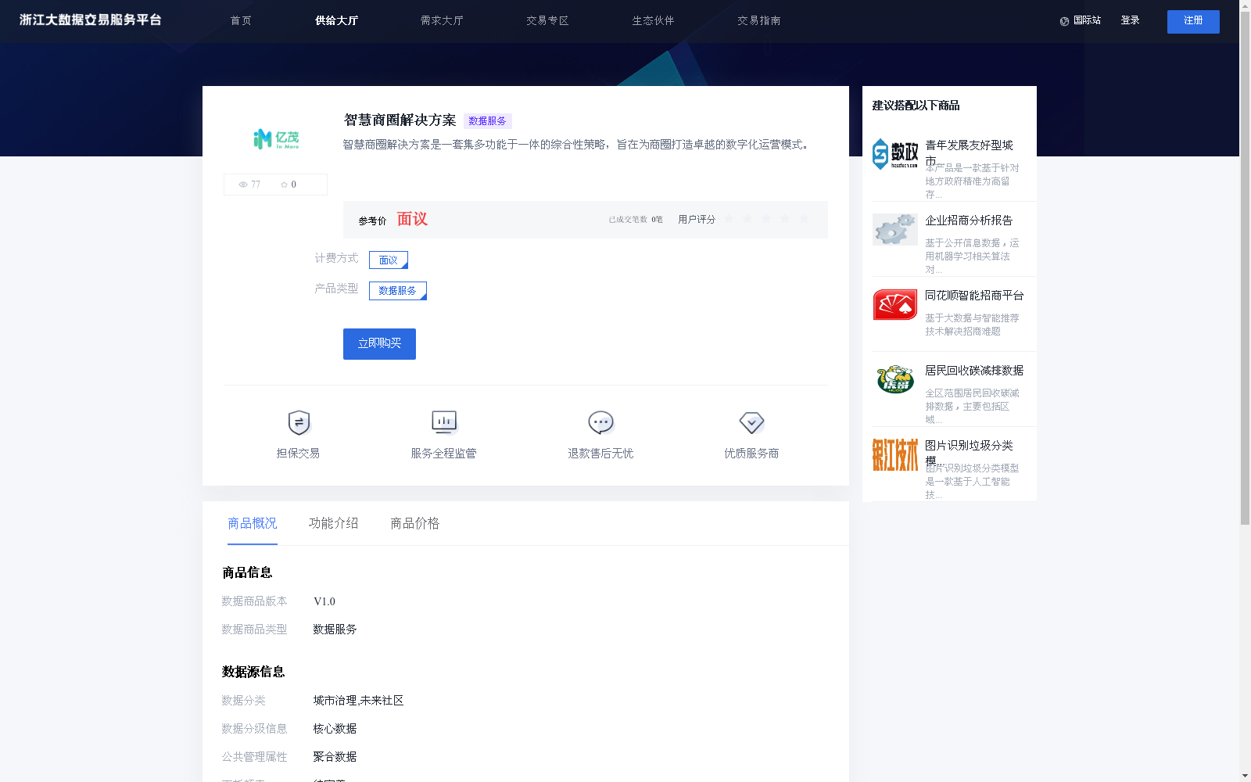The width and height of the screenshot is (1251, 782).
Task: Click the 注册 button
Action: (x=1193, y=22)
